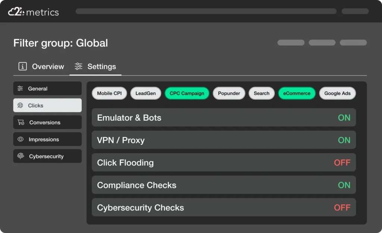Click the Clicks globe icon in sidebar

pos(20,105)
